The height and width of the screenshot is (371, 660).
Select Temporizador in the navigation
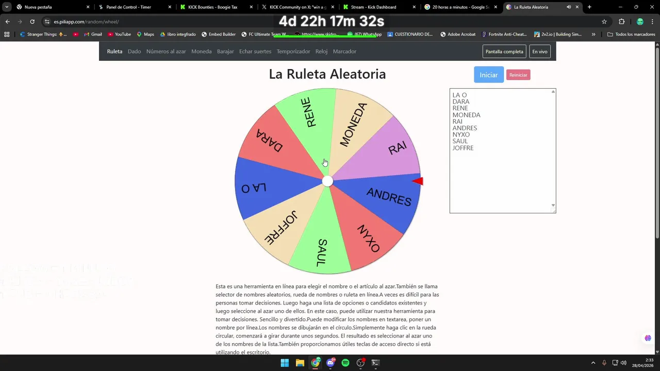pos(293,52)
